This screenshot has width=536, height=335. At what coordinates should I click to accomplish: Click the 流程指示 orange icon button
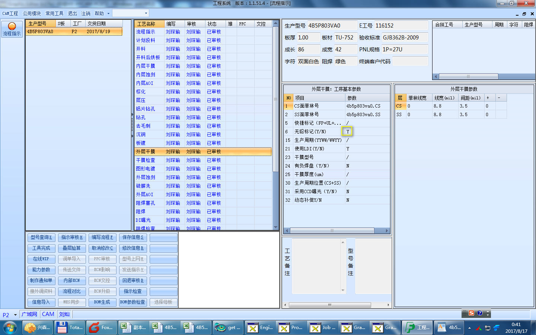point(12,29)
